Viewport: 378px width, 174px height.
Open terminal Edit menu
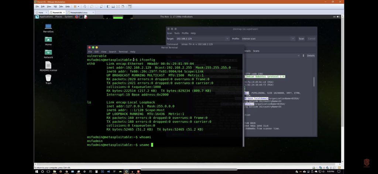pyautogui.click(x=96, y=52)
